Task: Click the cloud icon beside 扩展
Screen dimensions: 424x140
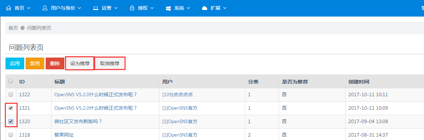Action: coord(205,8)
